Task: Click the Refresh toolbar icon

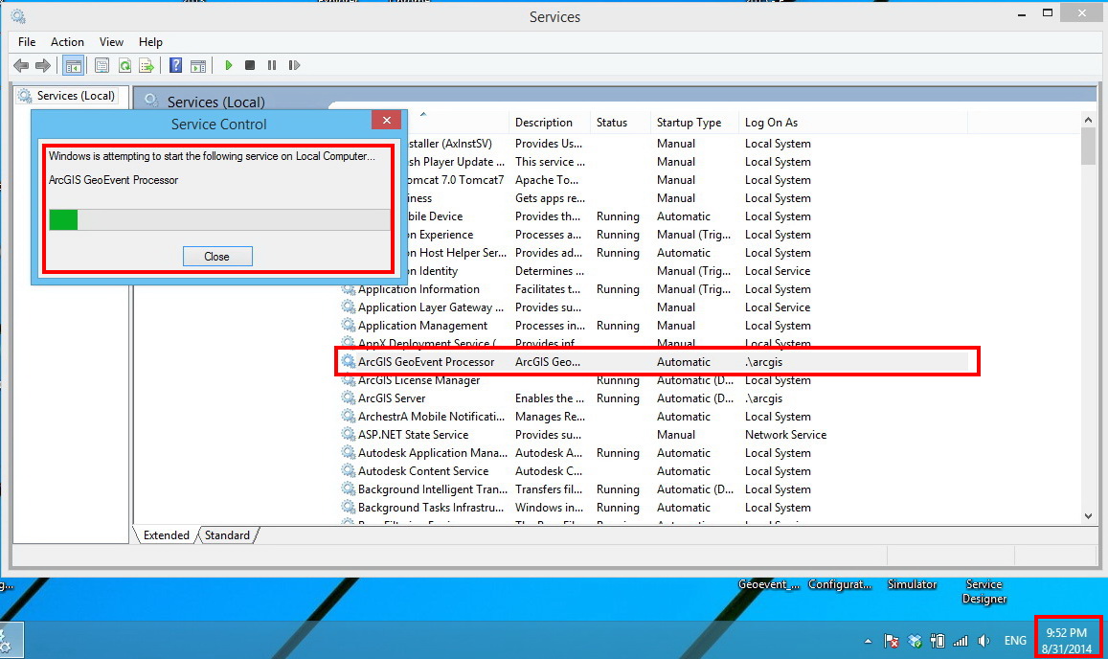Action: click(x=125, y=66)
